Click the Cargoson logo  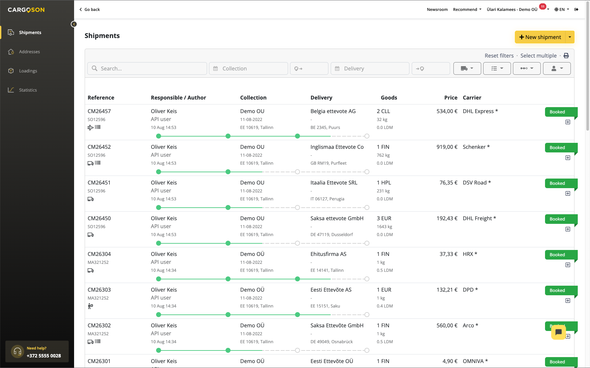26,10
